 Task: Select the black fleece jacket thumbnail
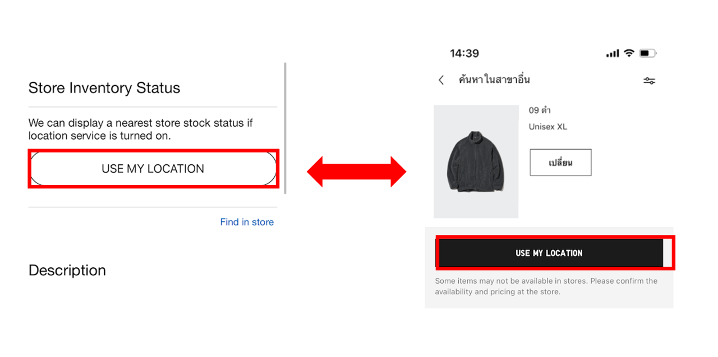click(x=476, y=161)
